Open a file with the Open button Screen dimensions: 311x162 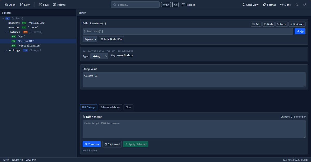pyautogui.click(x=10, y=5)
